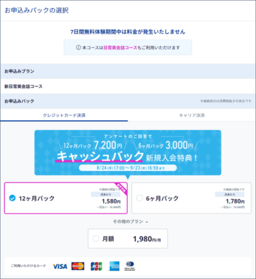
Task: Select the 6ヶ月パック radio option
Action: (140, 198)
